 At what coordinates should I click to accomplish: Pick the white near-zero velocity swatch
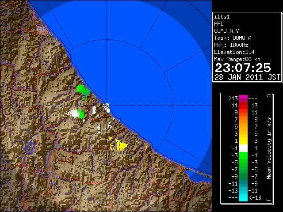click(x=243, y=148)
